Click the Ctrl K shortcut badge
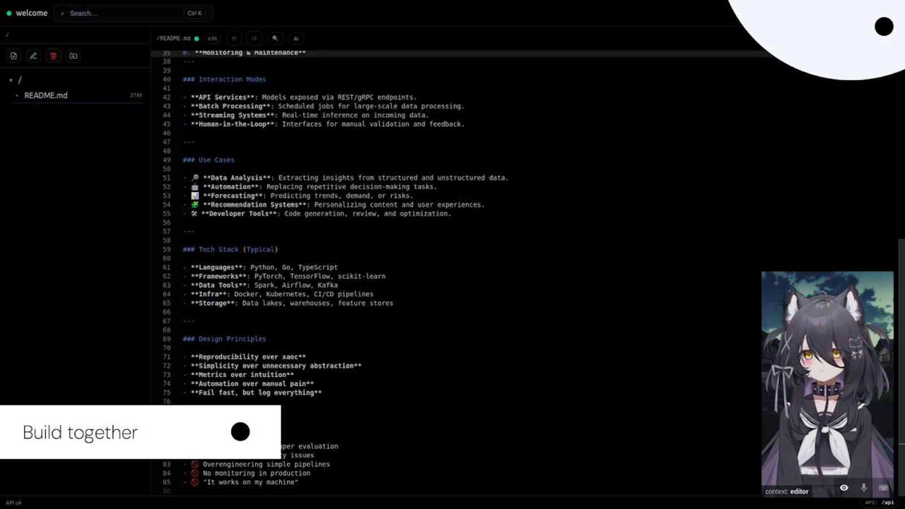The height and width of the screenshot is (509, 905). [195, 13]
